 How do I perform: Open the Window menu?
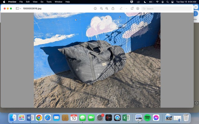(58, 2)
